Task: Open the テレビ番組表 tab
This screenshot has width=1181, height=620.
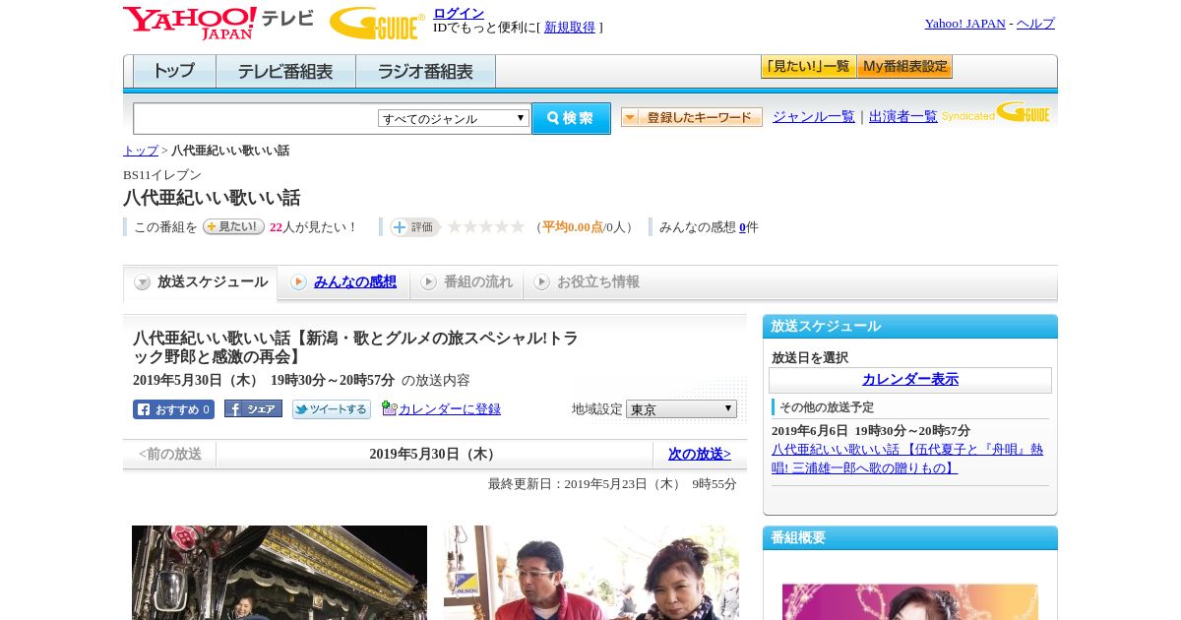Action: pos(286,72)
